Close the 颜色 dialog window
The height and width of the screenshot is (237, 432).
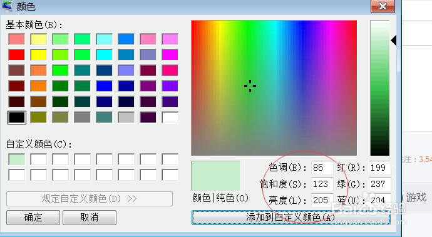pos(383,6)
